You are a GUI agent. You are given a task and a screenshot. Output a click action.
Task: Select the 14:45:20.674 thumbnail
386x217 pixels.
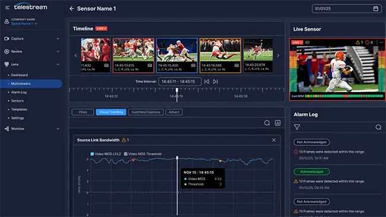(x=258, y=55)
